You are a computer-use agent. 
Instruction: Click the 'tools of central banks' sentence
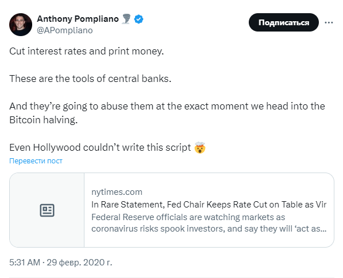point(90,79)
